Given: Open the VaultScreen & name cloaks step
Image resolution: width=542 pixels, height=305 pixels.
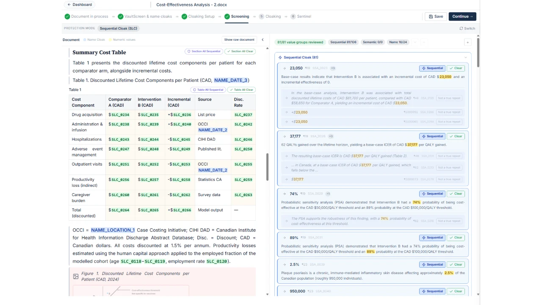Looking at the screenshot, I should click(x=145, y=17).
